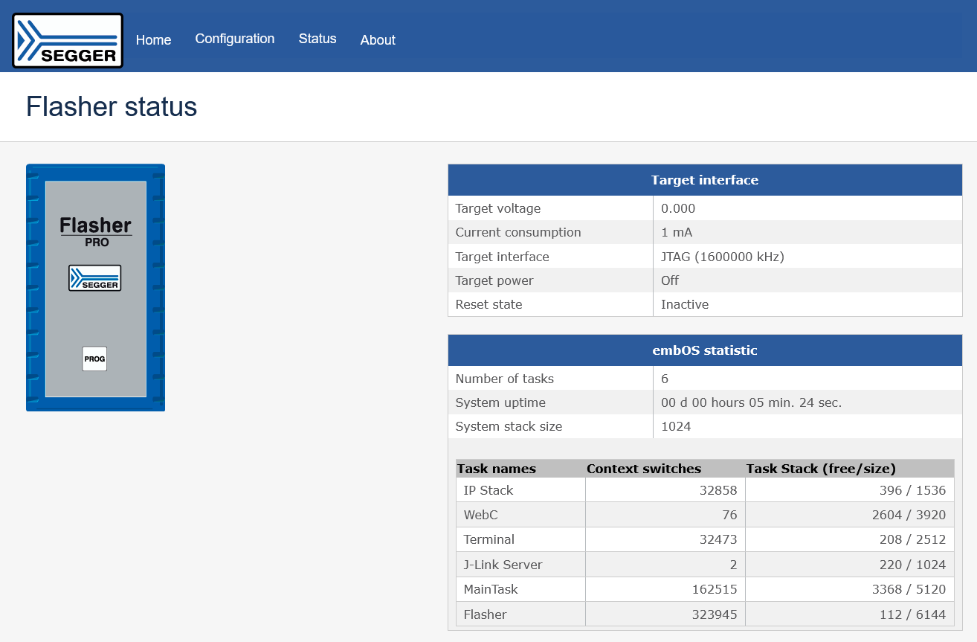977x642 pixels.
Task: Click the 220 / 1024 stack value
Action: coord(912,565)
